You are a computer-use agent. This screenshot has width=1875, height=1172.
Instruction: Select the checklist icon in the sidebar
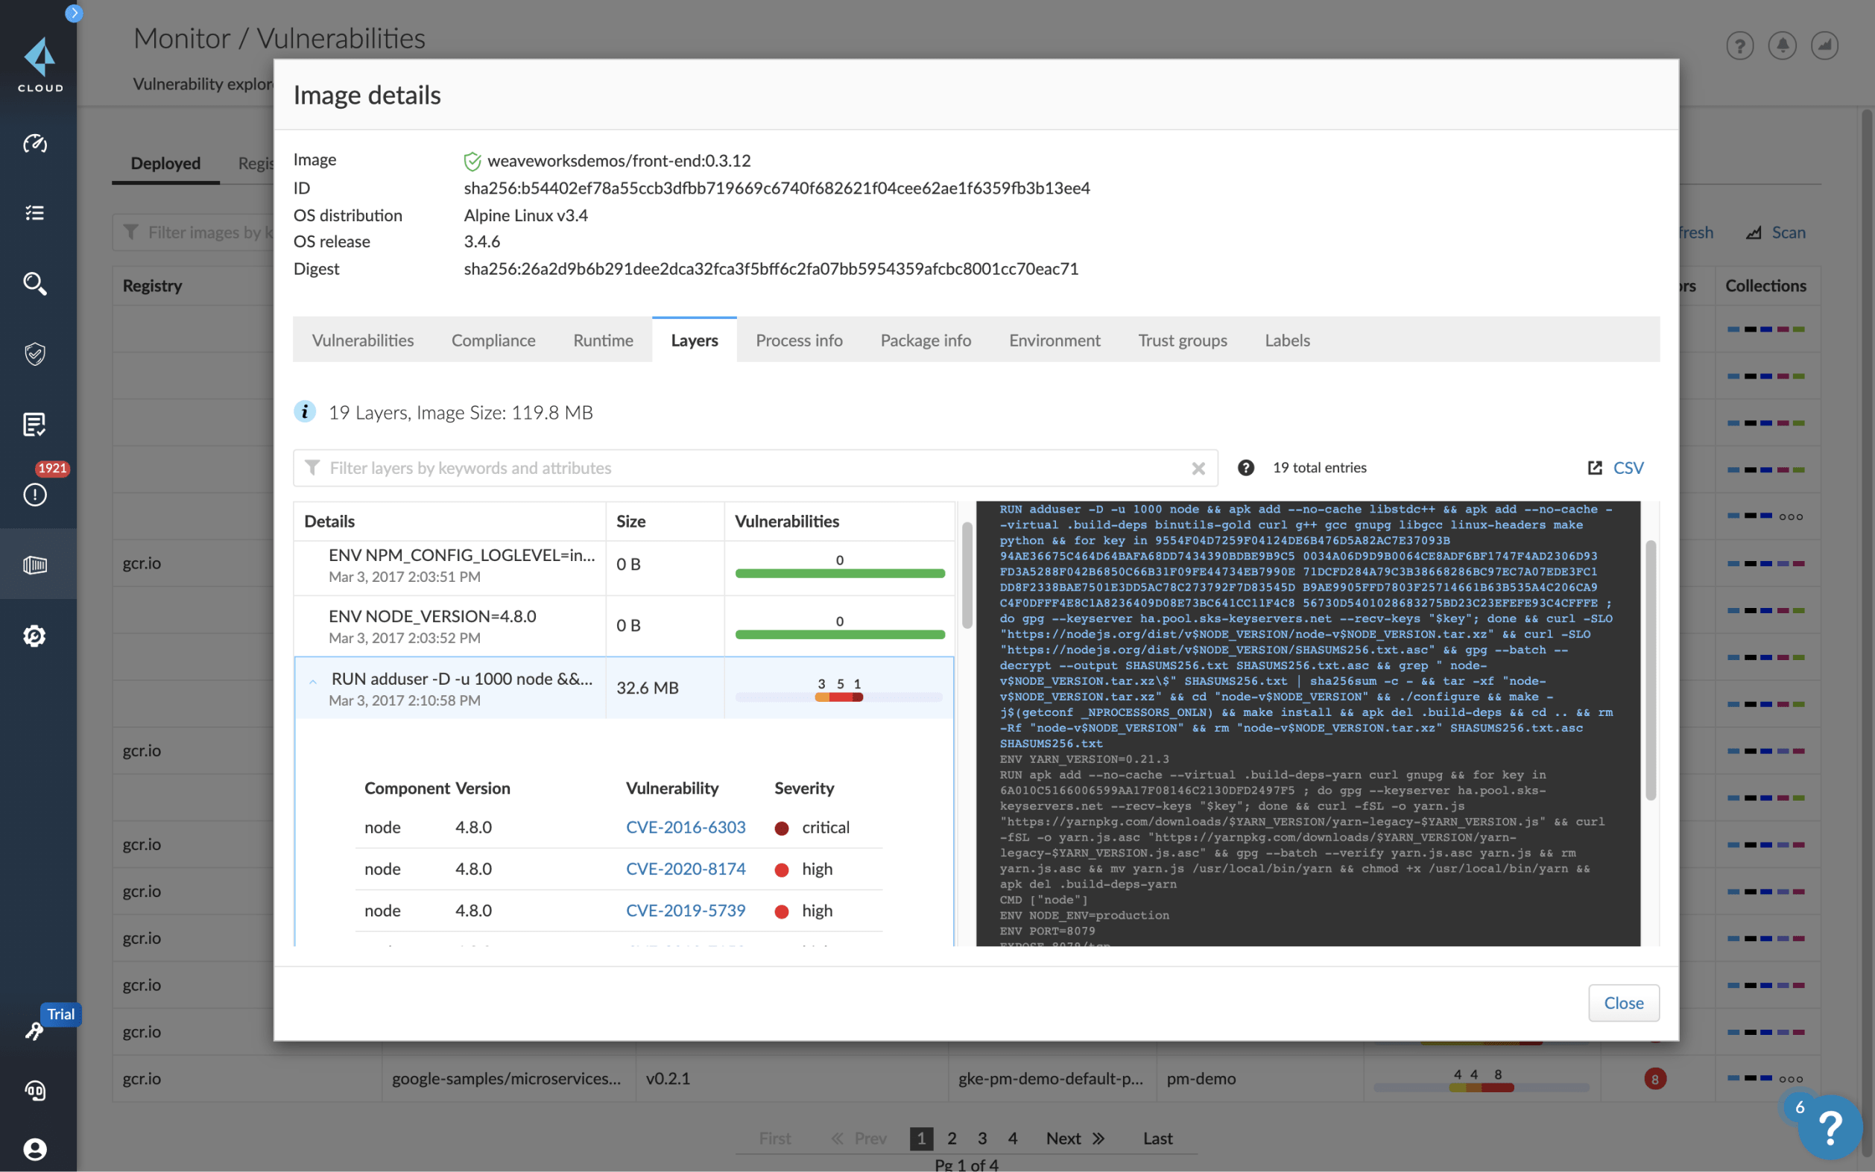[x=36, y=212]
